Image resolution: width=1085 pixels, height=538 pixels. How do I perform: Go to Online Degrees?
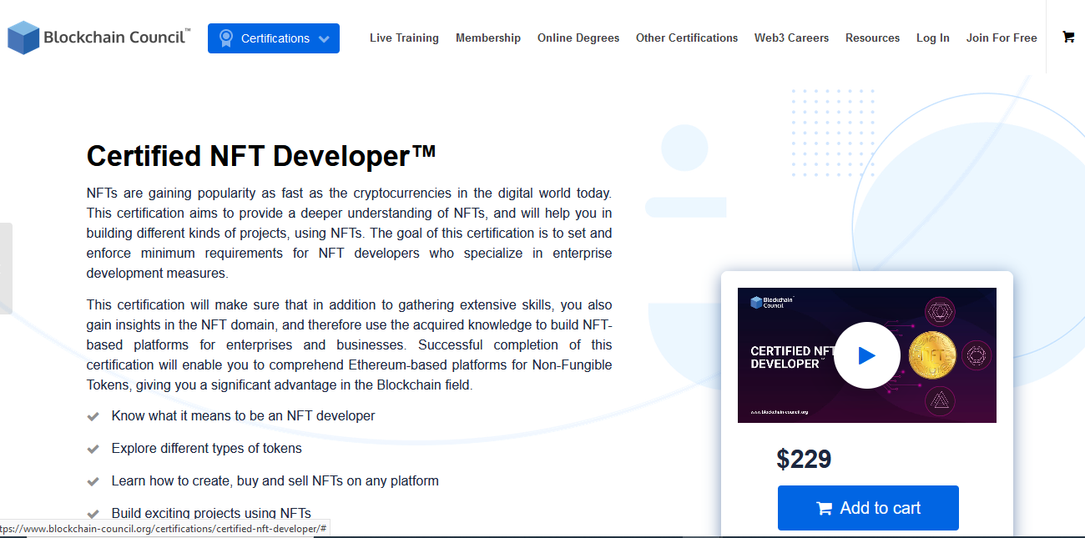tap(578, 38)
